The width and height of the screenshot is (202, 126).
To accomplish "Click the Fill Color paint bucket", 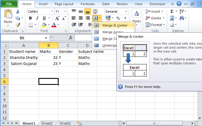I will [x=44, y=25].
